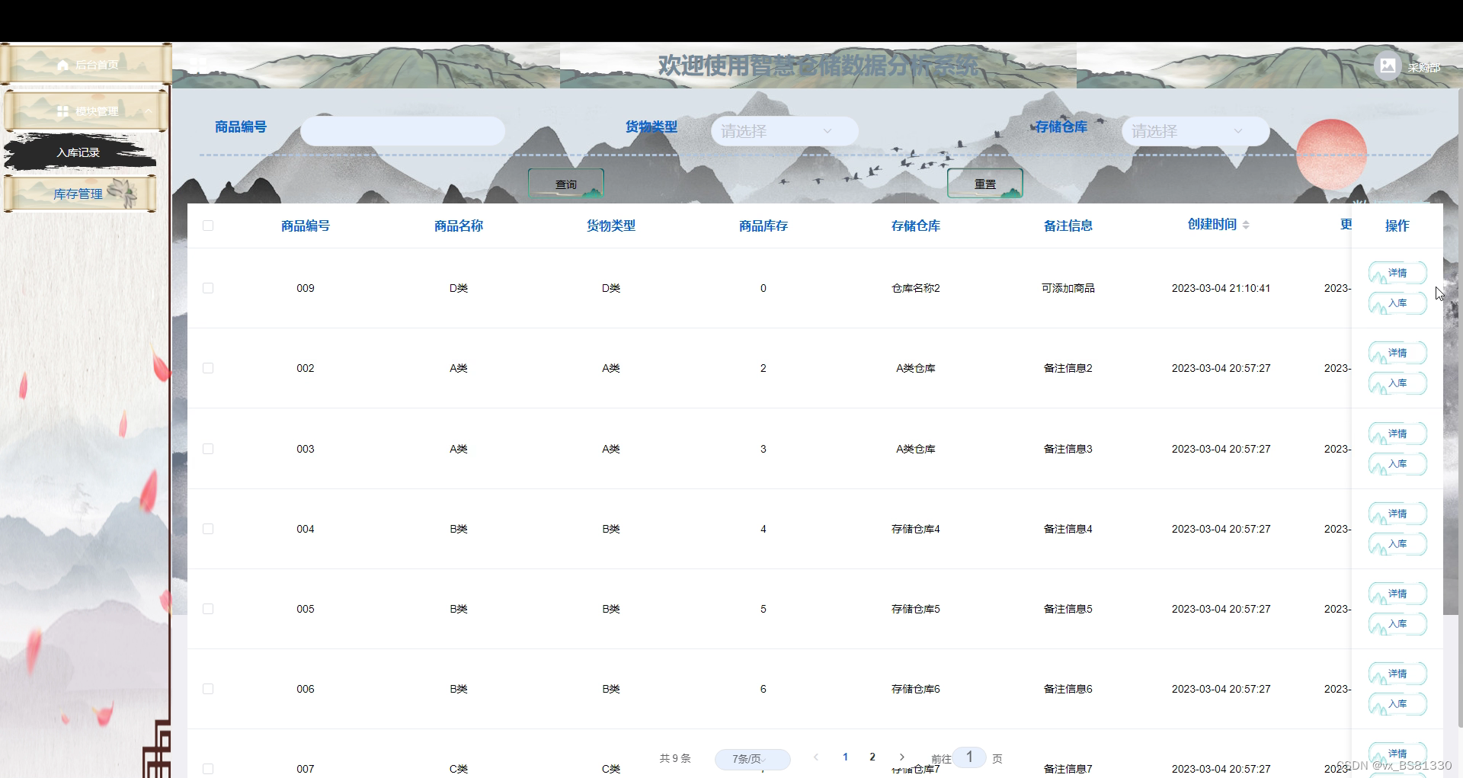Click 入库 for item 005

tap(1397, 624)
